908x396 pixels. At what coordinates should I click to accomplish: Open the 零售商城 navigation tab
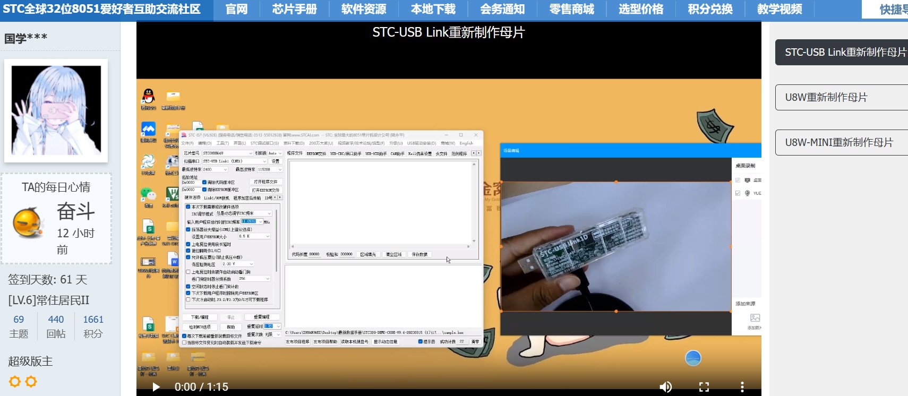(x=572, y=10)
